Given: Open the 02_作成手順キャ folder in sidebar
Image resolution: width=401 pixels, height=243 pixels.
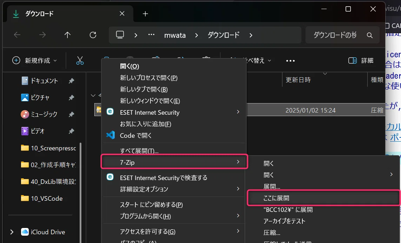Looking at the screenshot, I should pyautogui.click(x=48, y=165).
